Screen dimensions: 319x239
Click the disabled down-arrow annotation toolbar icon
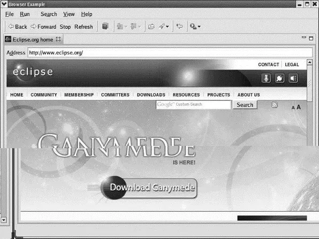point(120,26)
